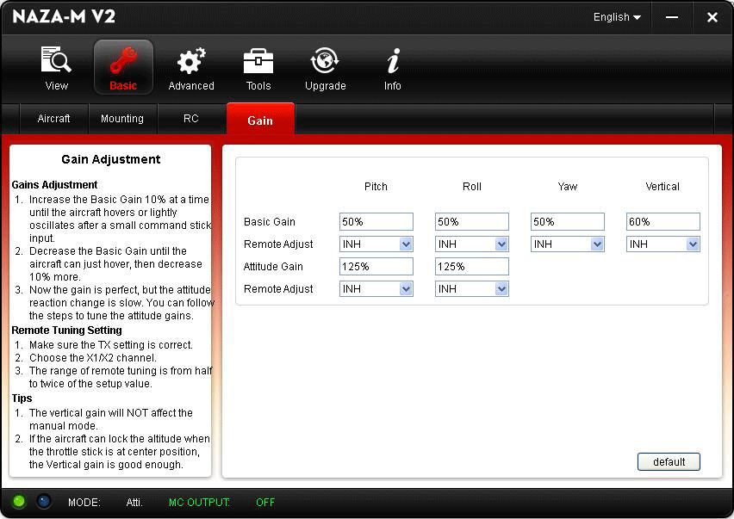Open the Tools toolbox icon
The height and width of the screenshot is (519, 734).
point(258,62)
